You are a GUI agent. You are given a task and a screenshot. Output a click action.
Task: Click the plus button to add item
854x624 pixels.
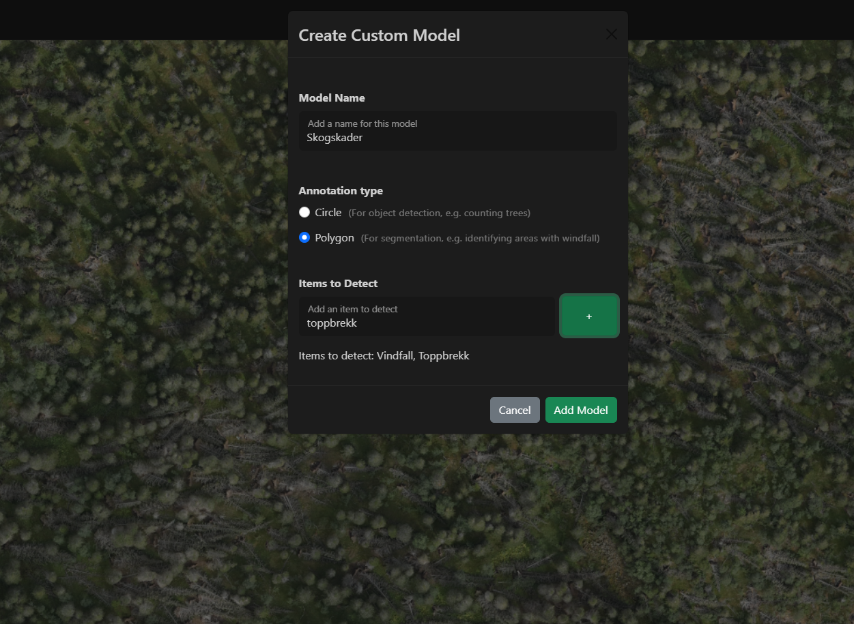coord(589,316)
